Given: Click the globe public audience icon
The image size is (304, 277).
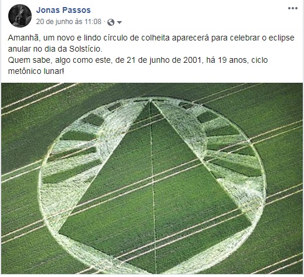Looking at the screenshot, I should click(x=111, y=22).
